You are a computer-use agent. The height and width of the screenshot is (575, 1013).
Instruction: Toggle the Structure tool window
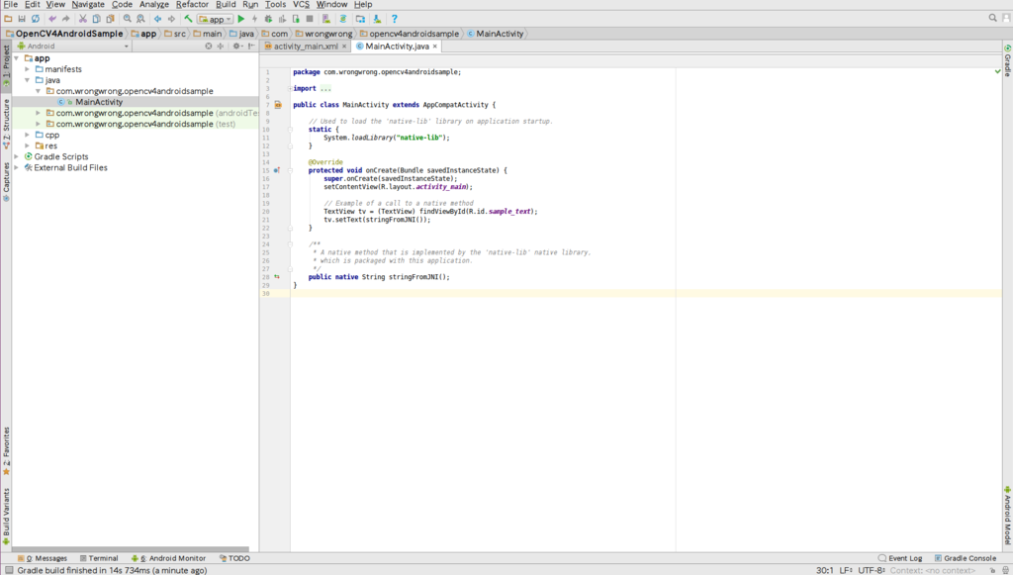click(6, 122)
